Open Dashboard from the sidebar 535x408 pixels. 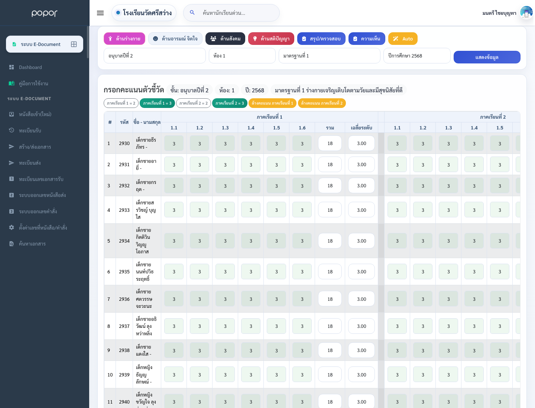45,67
